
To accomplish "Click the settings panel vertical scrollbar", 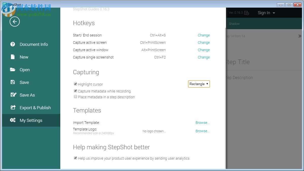I will 225,98.
